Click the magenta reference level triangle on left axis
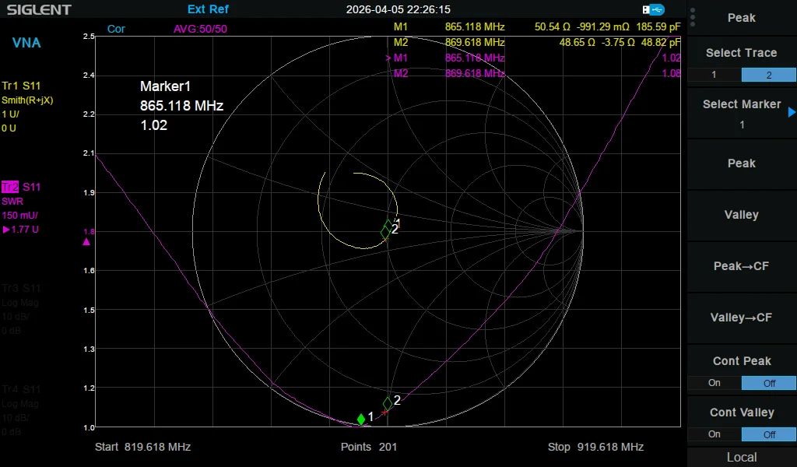 click(86, 242)
